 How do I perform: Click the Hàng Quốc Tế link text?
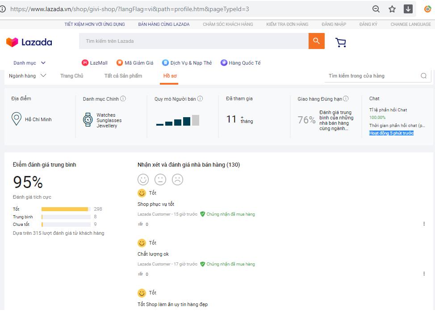click(245, 63)
